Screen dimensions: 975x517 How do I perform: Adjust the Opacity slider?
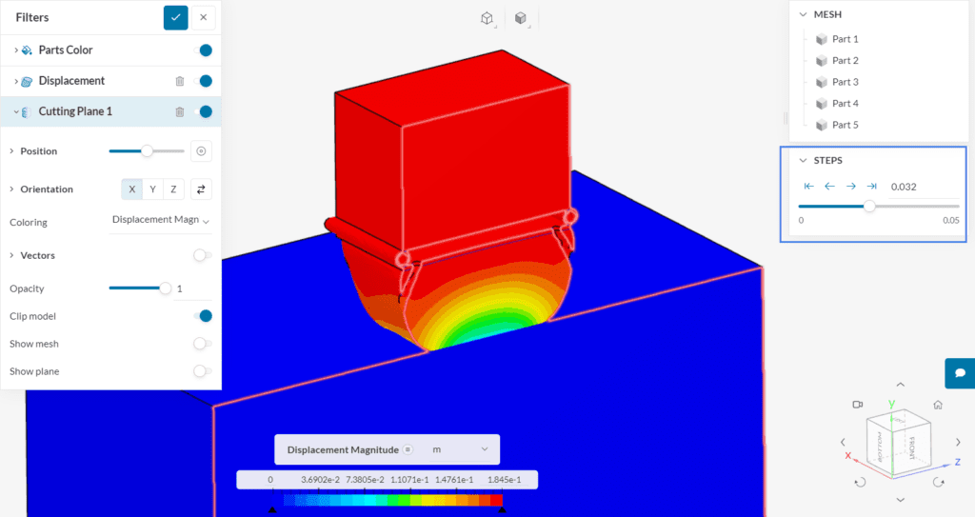166,288
